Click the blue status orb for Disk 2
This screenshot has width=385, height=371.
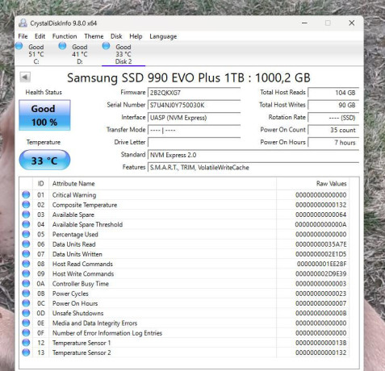106,46
